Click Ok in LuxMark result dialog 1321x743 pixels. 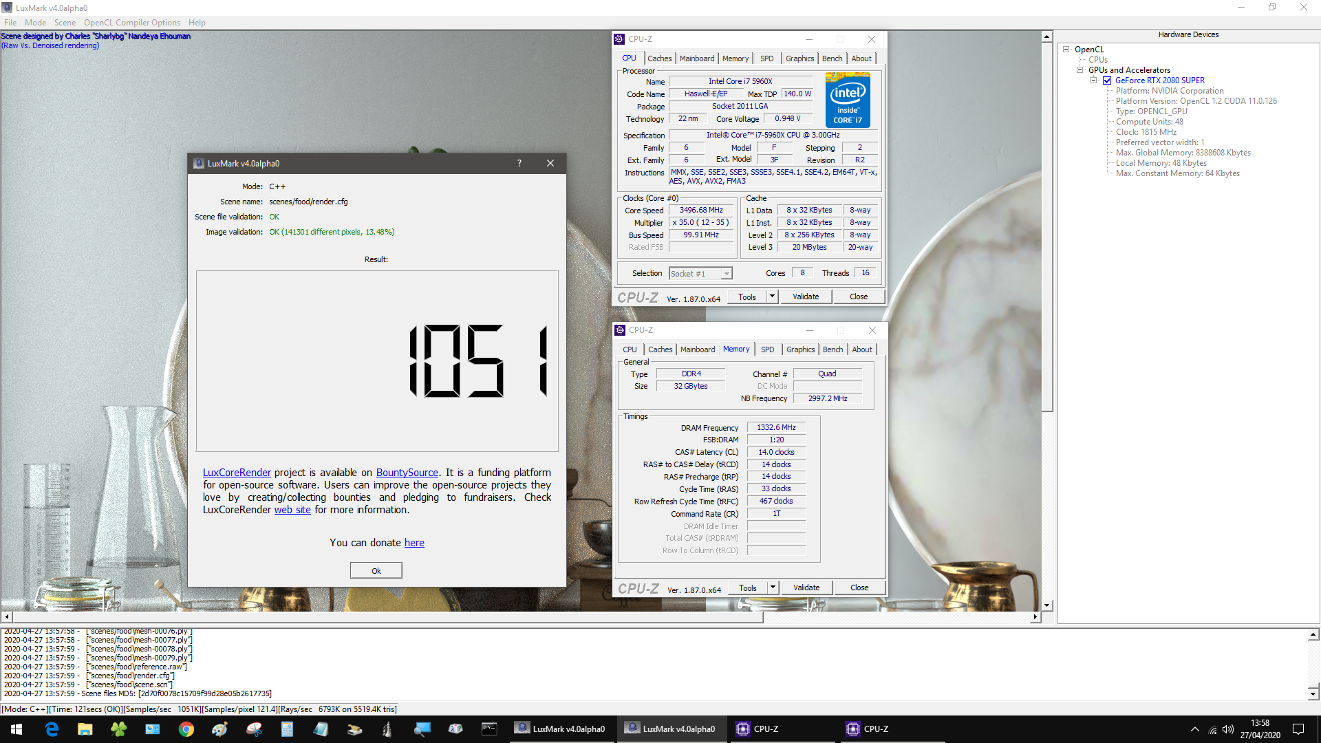(376, 571)
